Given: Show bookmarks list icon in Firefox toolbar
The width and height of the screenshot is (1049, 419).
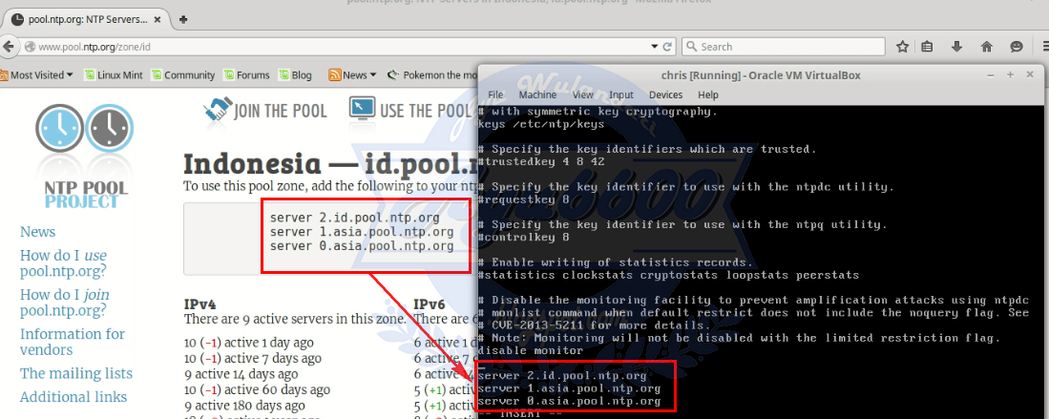Looking at the screenshot, I should (x=927, y=47).
